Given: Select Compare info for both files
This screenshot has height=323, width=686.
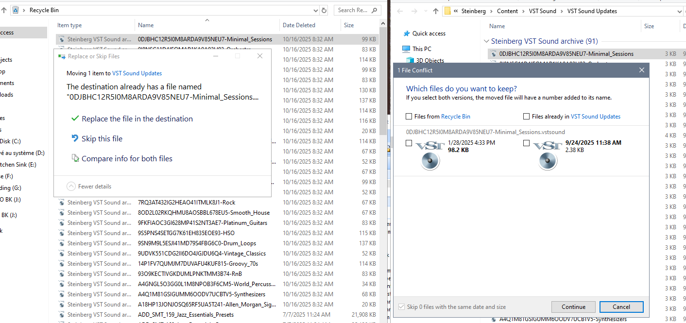Looking at the screenshot, I should click(x=121, y=158).
